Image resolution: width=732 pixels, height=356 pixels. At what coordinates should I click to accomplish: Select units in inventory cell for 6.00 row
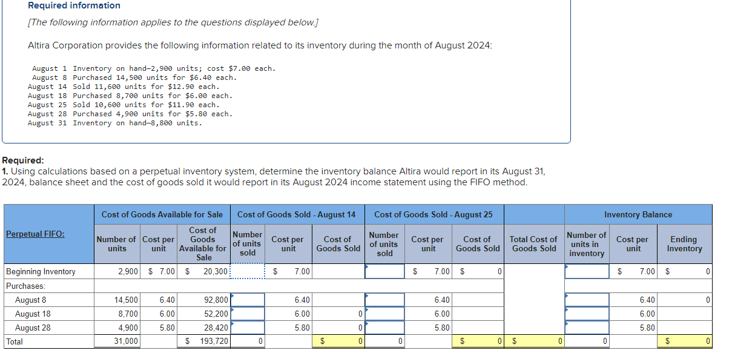point(585,313)
